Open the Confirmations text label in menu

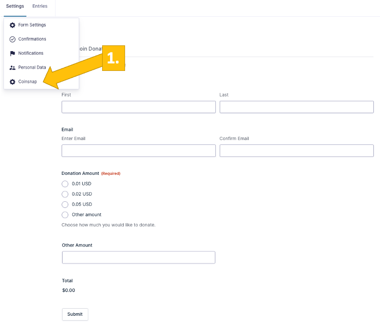coord(32,39)
